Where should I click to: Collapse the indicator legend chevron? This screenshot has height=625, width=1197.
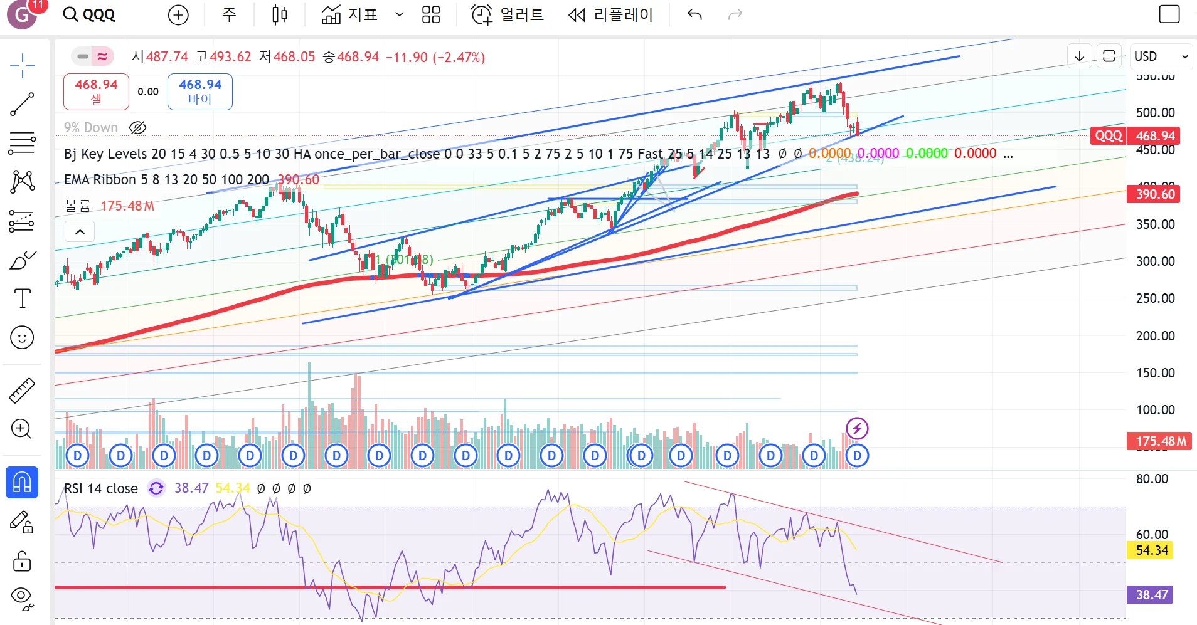[x=80, y=232]
